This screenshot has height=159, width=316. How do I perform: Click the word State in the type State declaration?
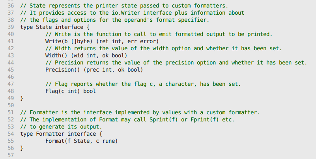click(44, 27)
